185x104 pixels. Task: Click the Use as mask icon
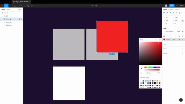pyautogui.click(x=96, y=5)
